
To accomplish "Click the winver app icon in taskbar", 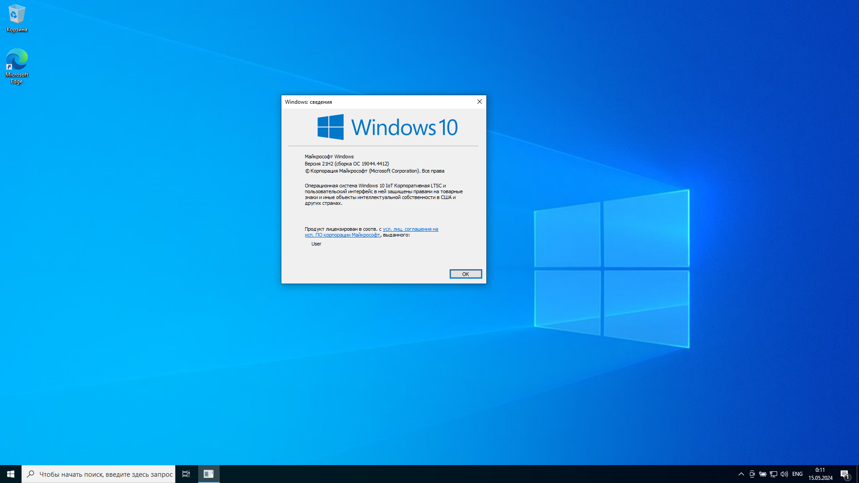I will point(208,474).
